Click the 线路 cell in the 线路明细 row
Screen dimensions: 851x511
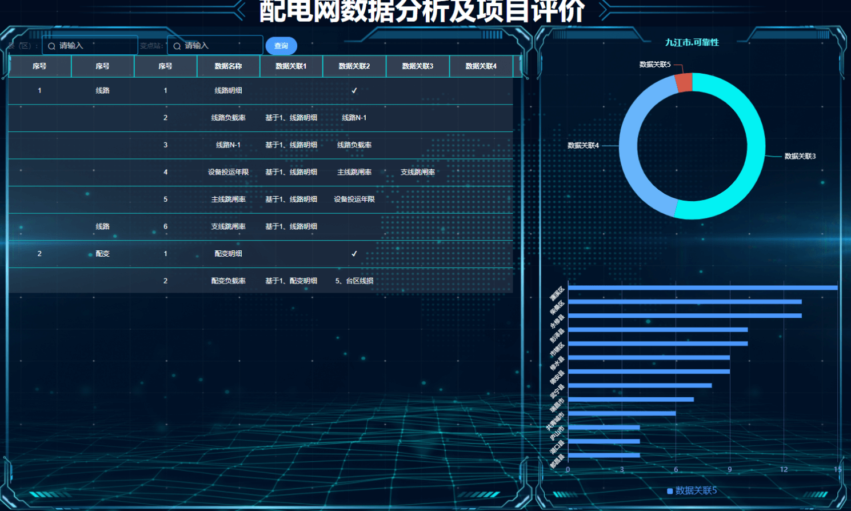[x=102, y=90]
